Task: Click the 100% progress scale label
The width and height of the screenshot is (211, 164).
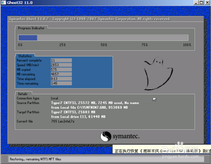Action: [x=187, y=45]
